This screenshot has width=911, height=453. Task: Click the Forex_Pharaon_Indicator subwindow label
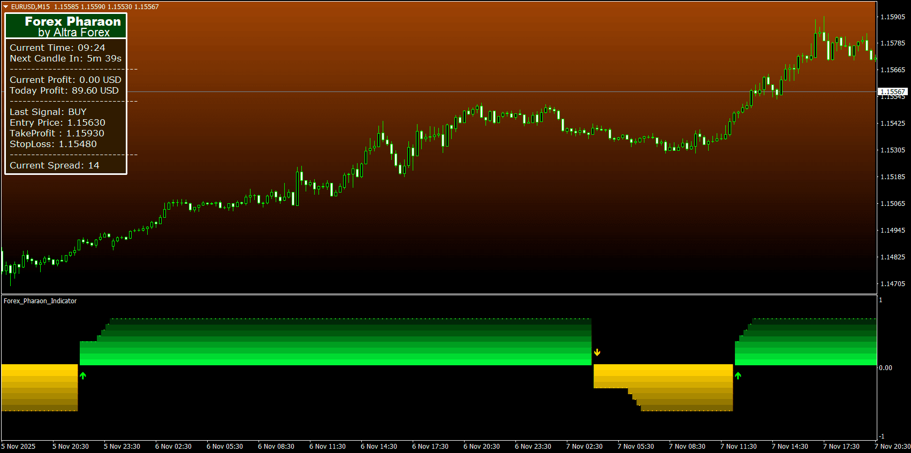tap(40, 301)
